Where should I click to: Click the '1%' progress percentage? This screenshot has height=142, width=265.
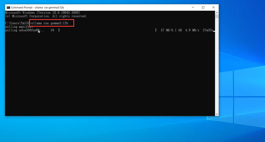[x=52, y=30]
